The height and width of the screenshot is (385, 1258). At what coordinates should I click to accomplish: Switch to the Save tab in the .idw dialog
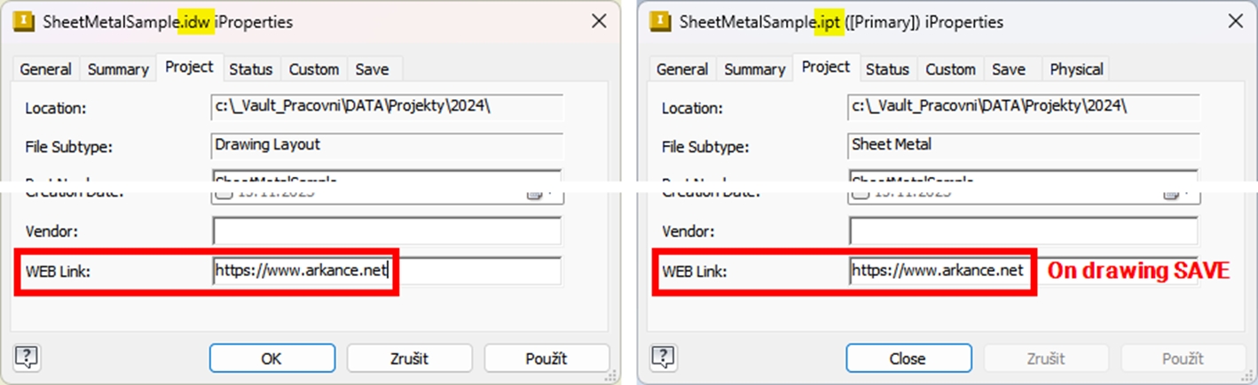[x=373, y=69]
